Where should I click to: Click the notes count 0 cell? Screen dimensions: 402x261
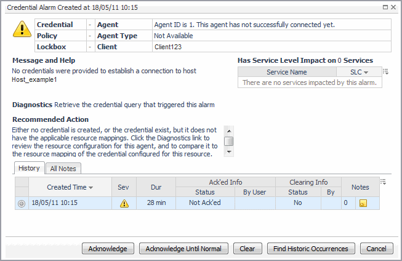click(348, 203)
